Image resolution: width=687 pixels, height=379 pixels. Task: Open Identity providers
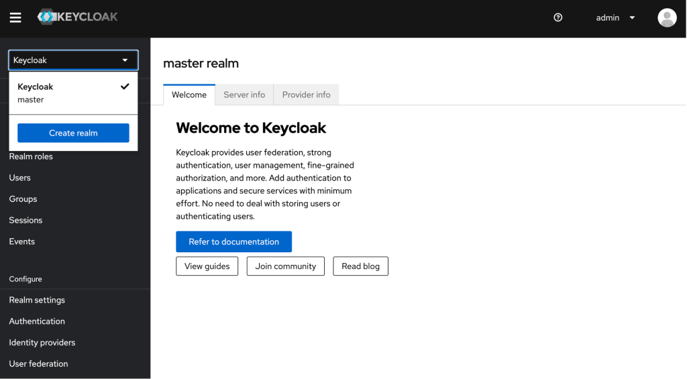point(42,343)
